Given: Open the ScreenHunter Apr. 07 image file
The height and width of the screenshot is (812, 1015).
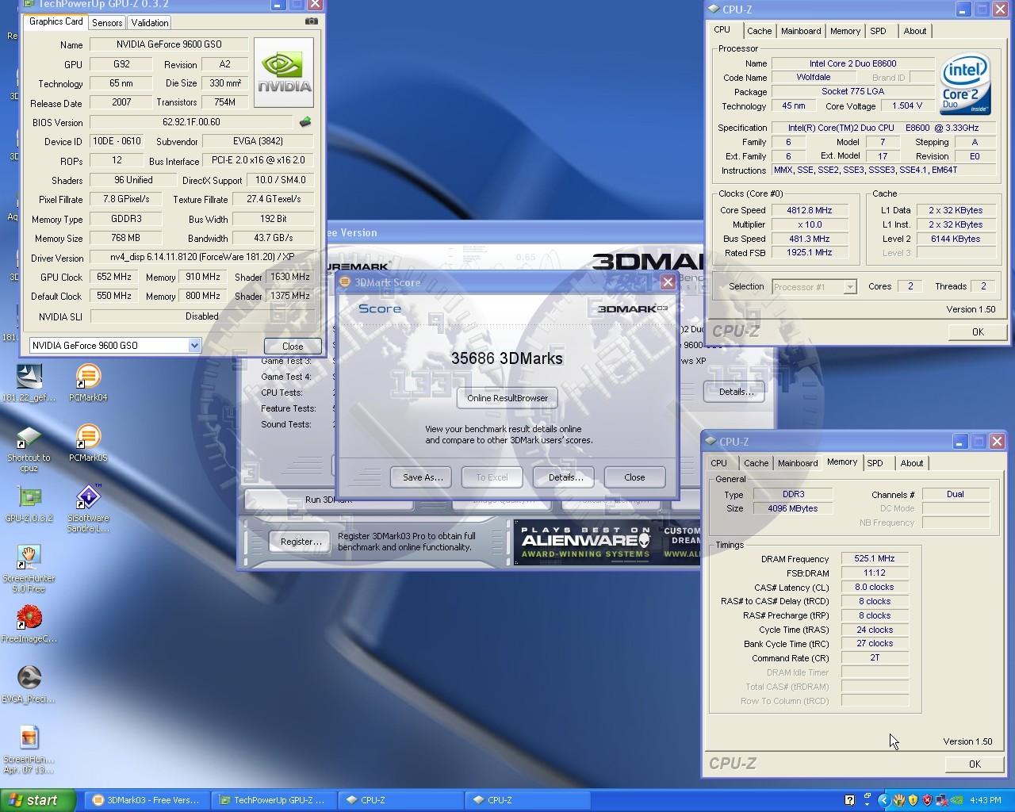Looking at the screenshot, I should [29, 749].
